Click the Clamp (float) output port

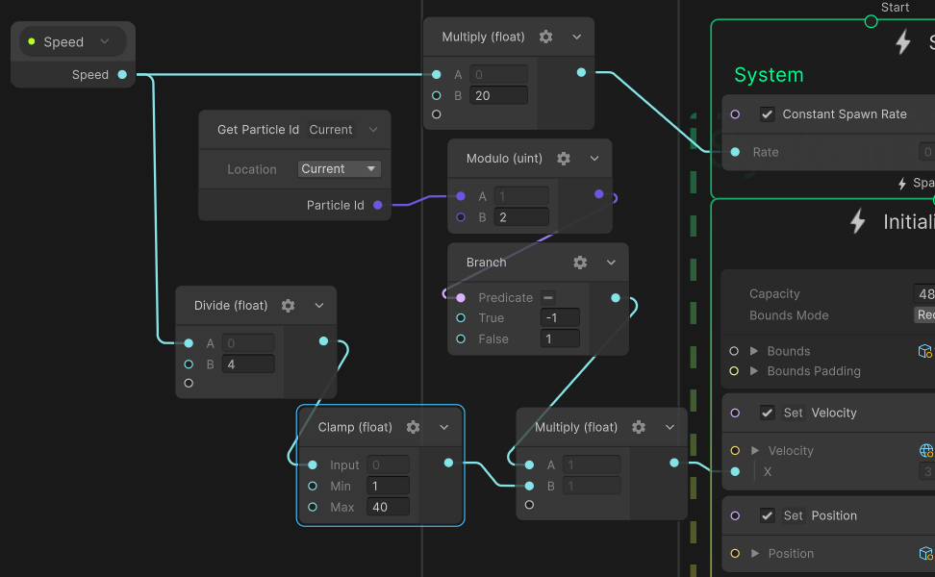tap(448, 464)
